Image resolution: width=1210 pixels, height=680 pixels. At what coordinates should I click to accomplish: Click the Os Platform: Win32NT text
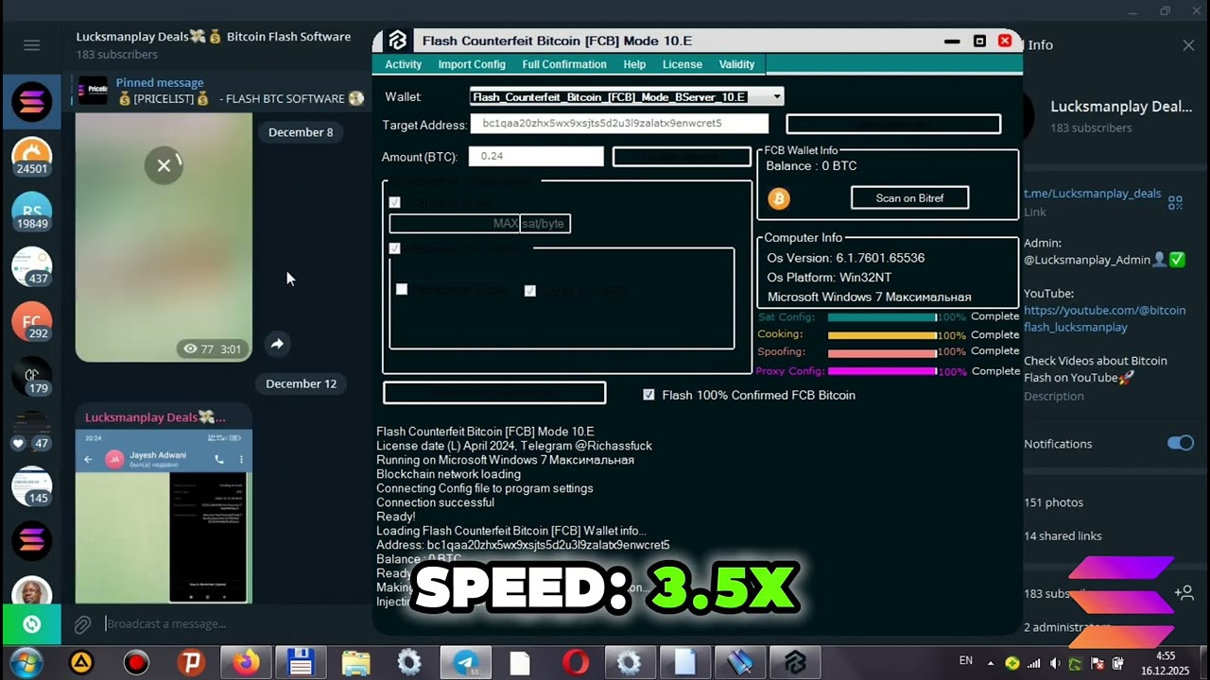coord(830,278)
